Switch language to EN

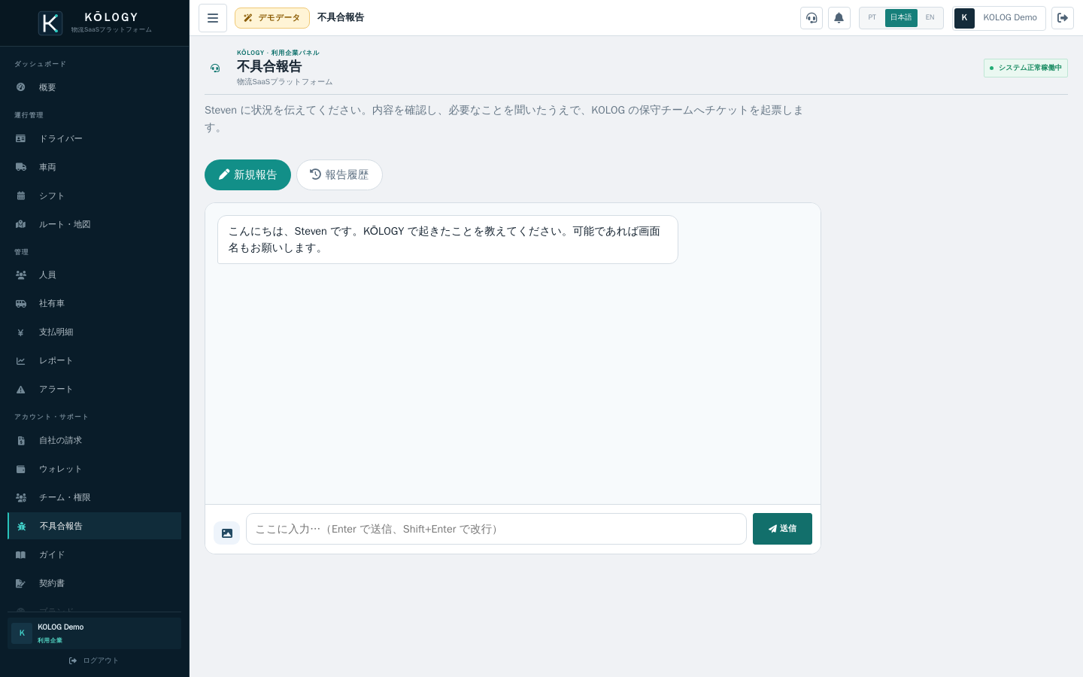(930, 17)
